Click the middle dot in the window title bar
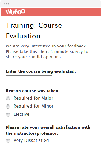 6,4
